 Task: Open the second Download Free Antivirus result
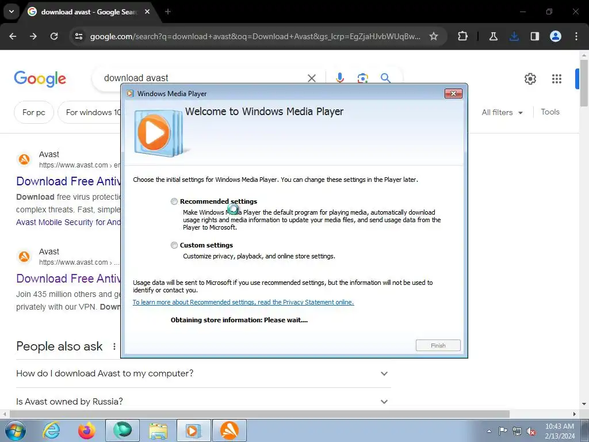coord(68,279)
